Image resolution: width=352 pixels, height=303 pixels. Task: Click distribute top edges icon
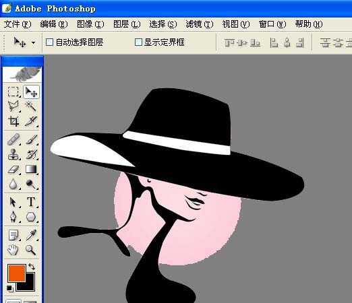(325, 42)
